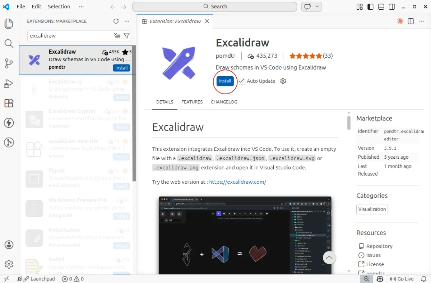Open the Selection menu
Viewport: 431px width, 283px height.
[x=59, y=7]
